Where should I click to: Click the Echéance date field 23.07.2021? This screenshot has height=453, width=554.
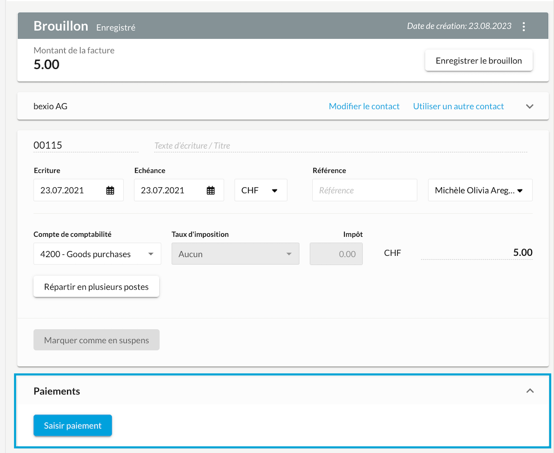point(179,190)
